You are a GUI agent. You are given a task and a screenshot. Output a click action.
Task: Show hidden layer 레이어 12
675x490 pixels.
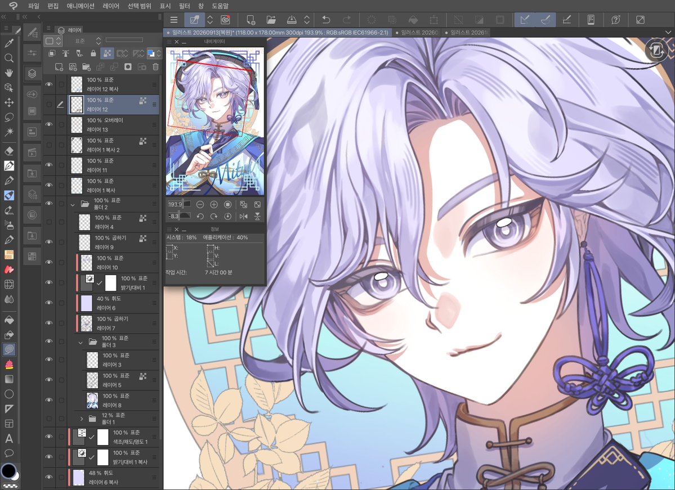point(49,105)
